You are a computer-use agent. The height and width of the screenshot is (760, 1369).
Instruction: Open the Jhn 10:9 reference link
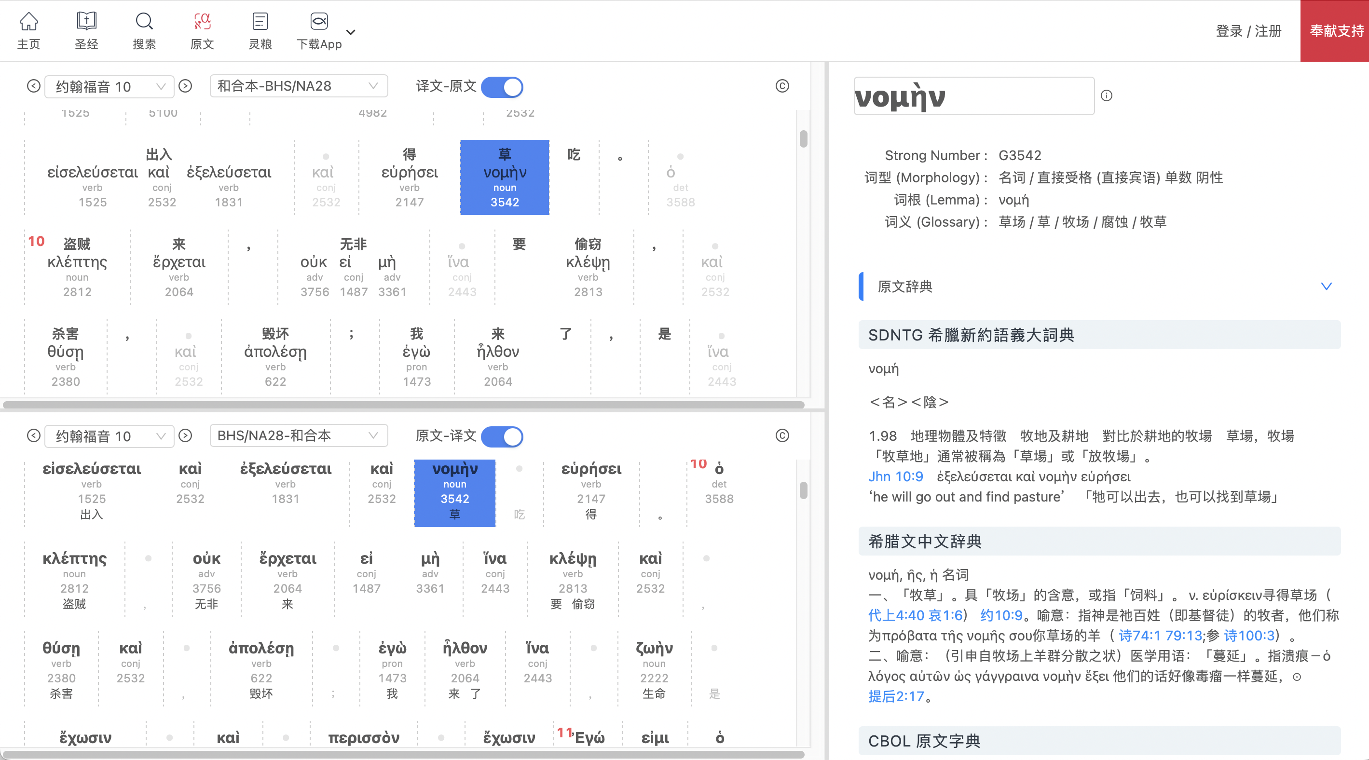(x=895, y=476)
